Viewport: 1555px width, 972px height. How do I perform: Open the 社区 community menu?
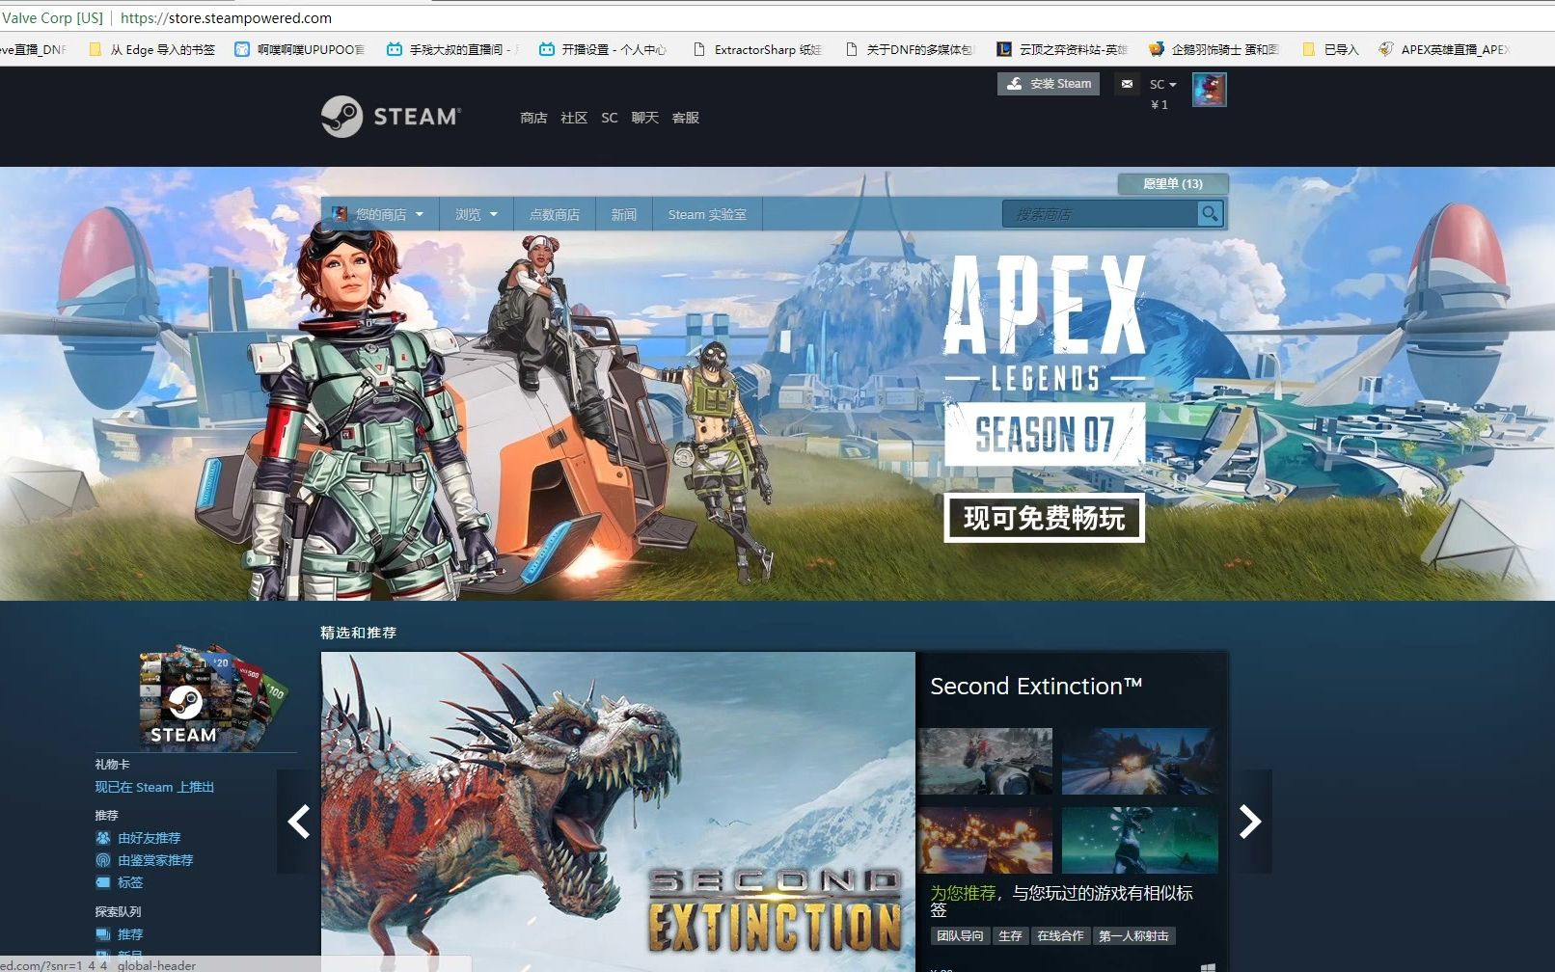(574, 118)
